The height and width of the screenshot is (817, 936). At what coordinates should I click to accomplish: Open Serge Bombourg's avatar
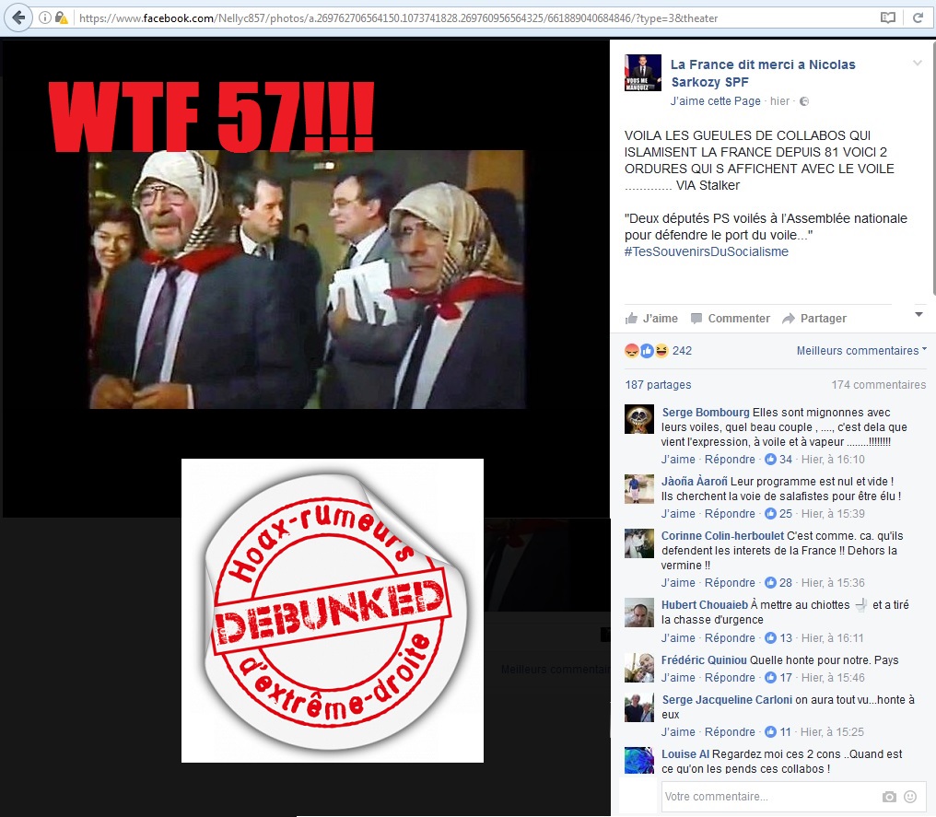pos(639,419)
